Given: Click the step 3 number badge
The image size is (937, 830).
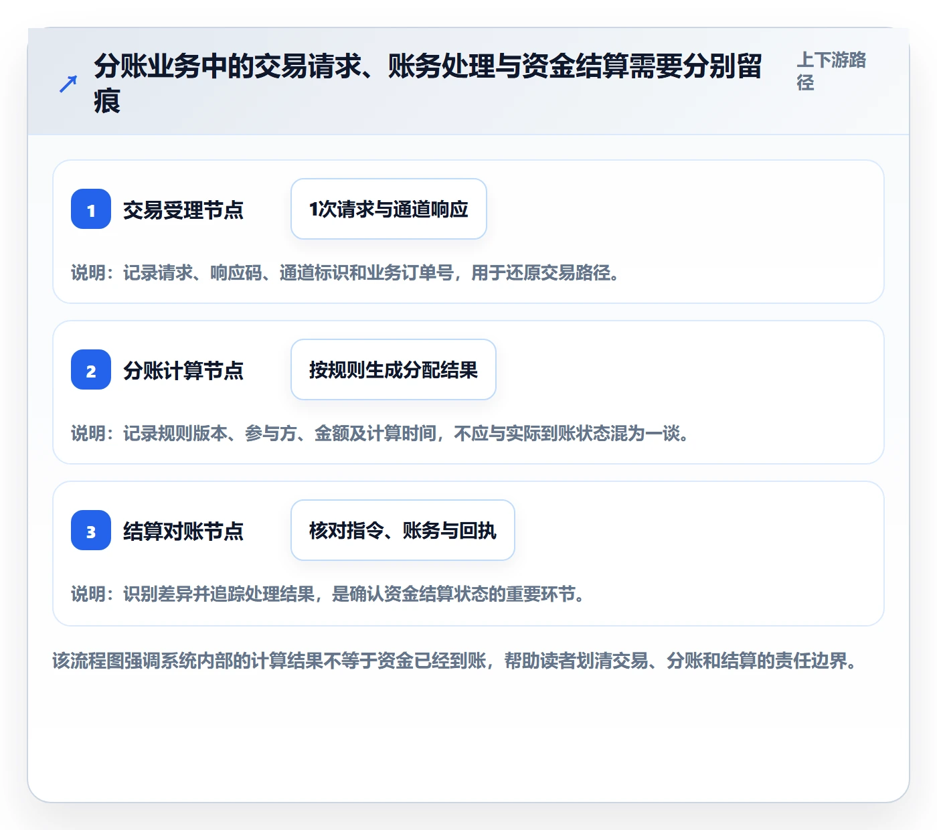Looking at the screenshot, I should pyautogui.click(x=91, y=530).
